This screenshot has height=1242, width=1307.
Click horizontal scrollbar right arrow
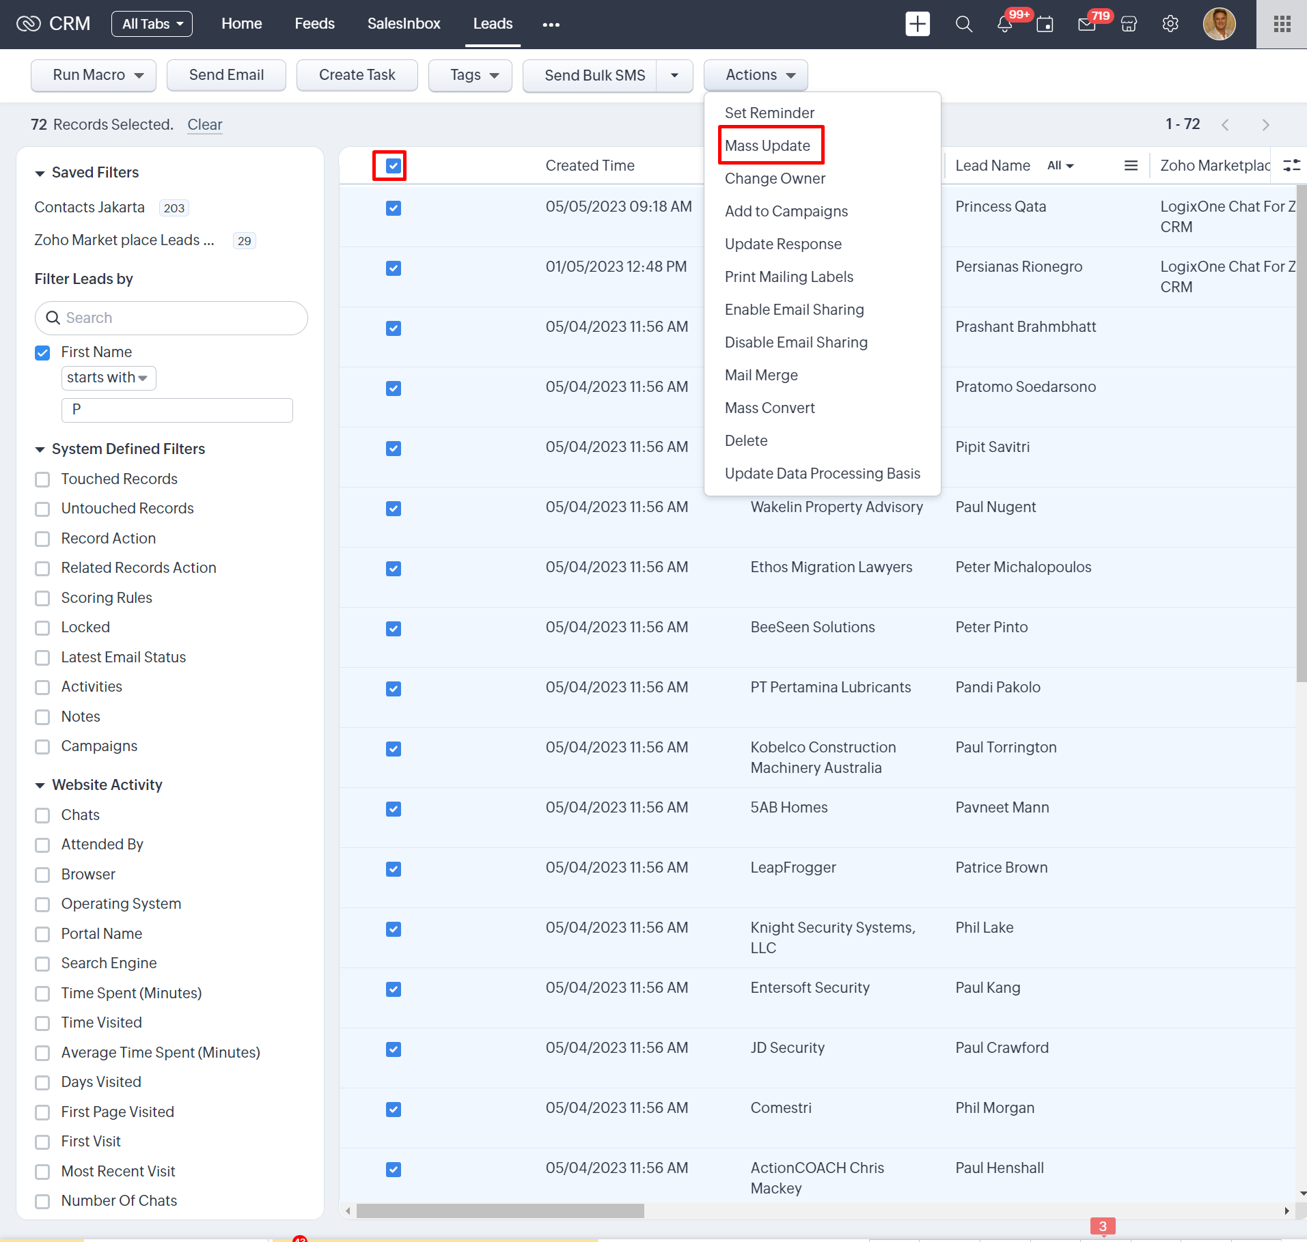tap(1287, 1211)
